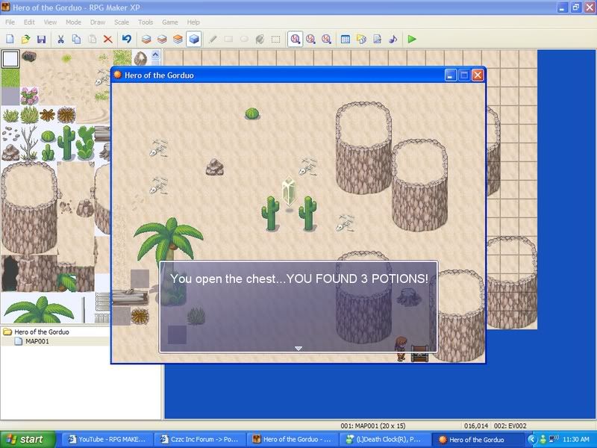Switch to the Events layer mode
This screenshot has width=597, height=448.
coord(194,39)
